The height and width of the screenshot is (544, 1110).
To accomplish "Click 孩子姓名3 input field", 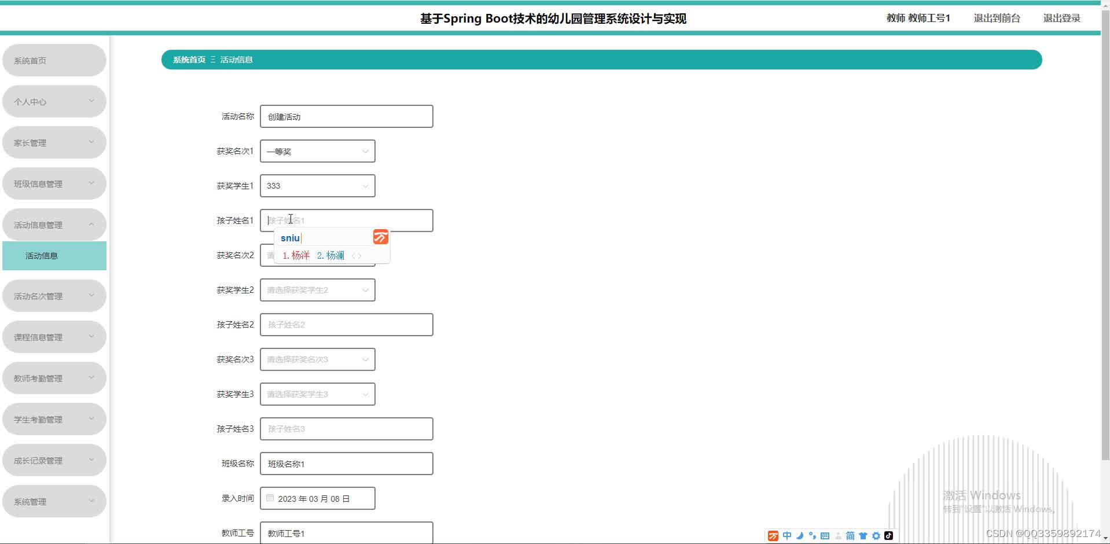I will [347, 429].
